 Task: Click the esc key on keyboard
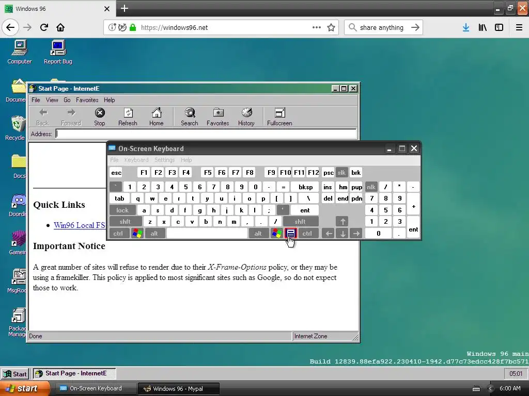[x=116, y=172]
